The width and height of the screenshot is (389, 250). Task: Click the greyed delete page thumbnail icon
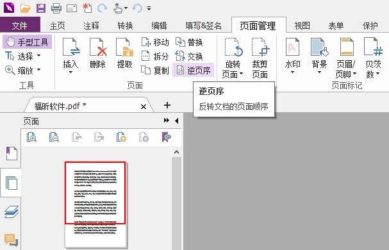pyautogui.click(x=144, y=137)
